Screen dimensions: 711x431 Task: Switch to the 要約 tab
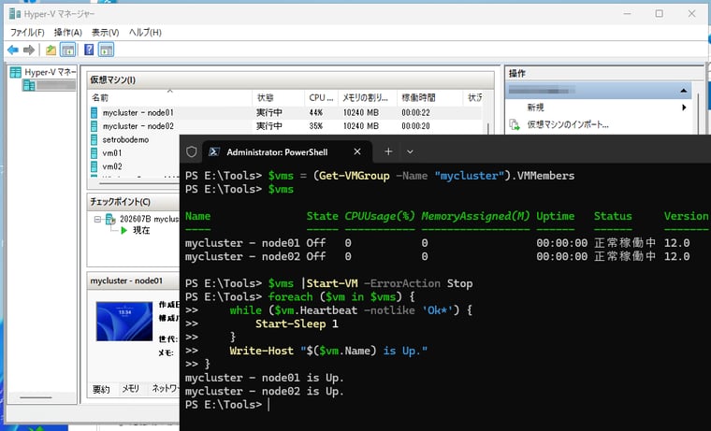101,389
